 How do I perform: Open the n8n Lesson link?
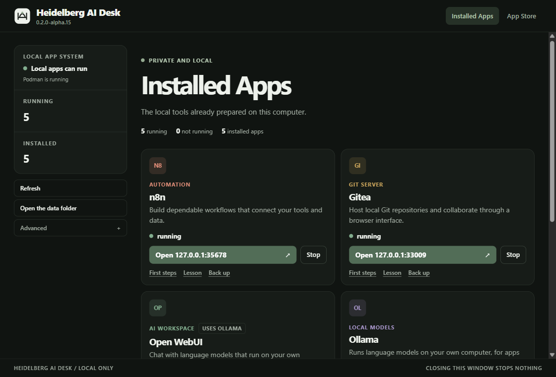click(x=193, y=273)
